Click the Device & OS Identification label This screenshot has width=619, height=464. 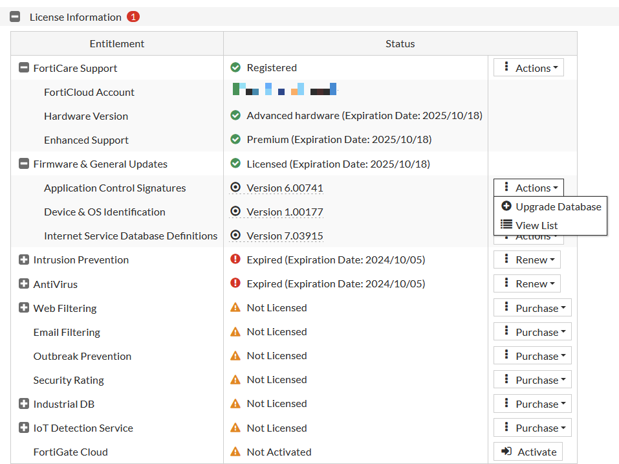coord(105,212)
